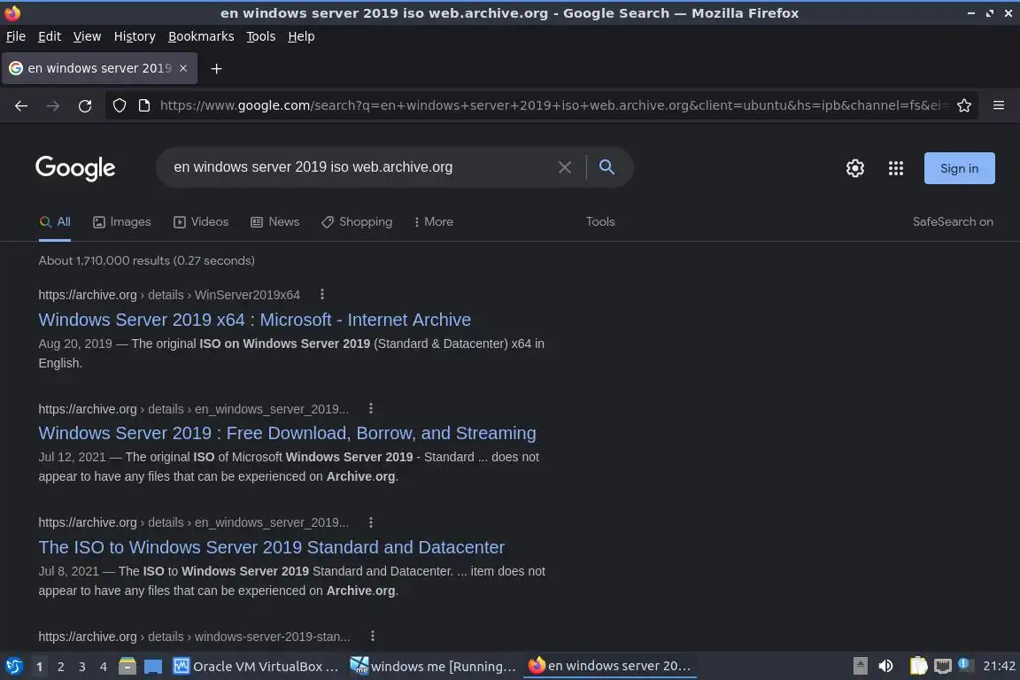
Task: Switch to workspace 1 in the taskbar
Action: tap(40, 667)
